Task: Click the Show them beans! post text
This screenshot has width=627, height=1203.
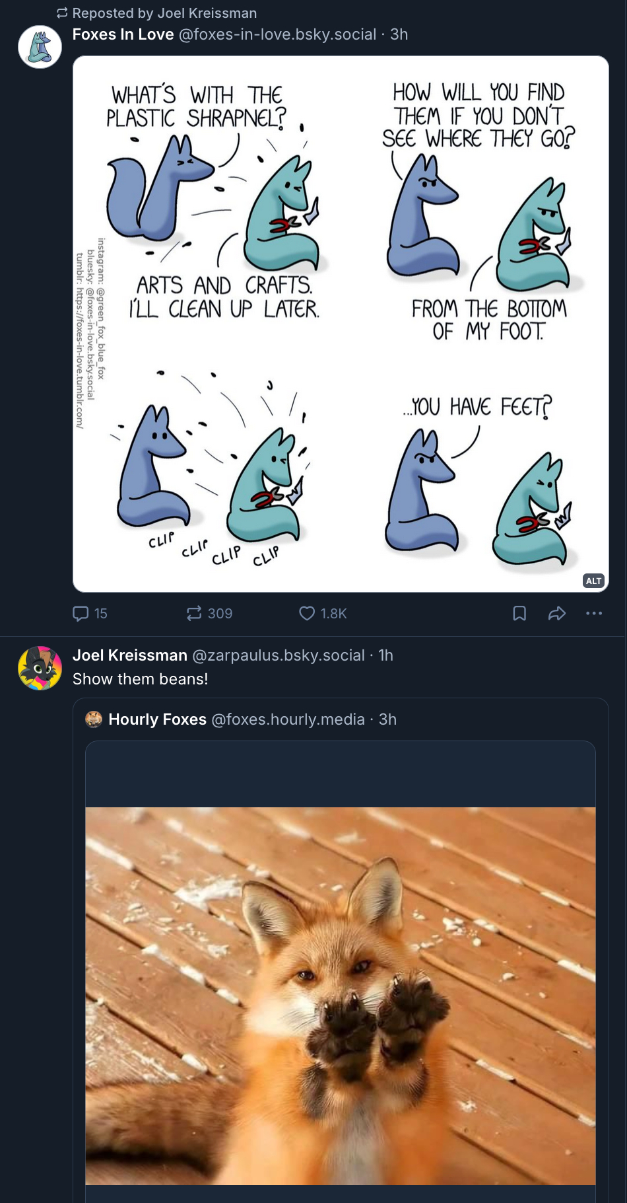Action: [x=140, y=679]
